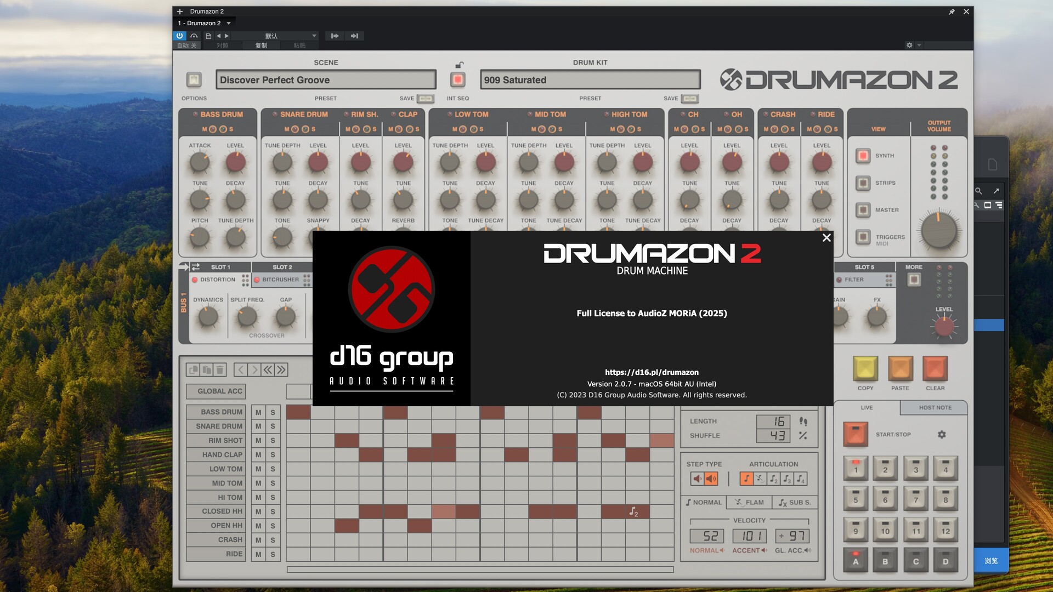The height and width of the screenshot is (592, 1053).
Task: Click the padlock icon above INT SEQ
Action: 460,65
